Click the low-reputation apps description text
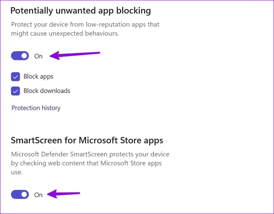Screen dimensions: 274x214 click(x=85, y=29)
